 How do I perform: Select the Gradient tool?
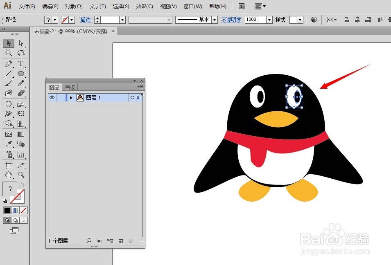(21, 134)
